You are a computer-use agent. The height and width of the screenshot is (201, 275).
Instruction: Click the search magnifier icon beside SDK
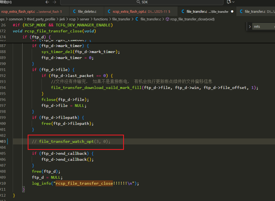tap(138, 2)
